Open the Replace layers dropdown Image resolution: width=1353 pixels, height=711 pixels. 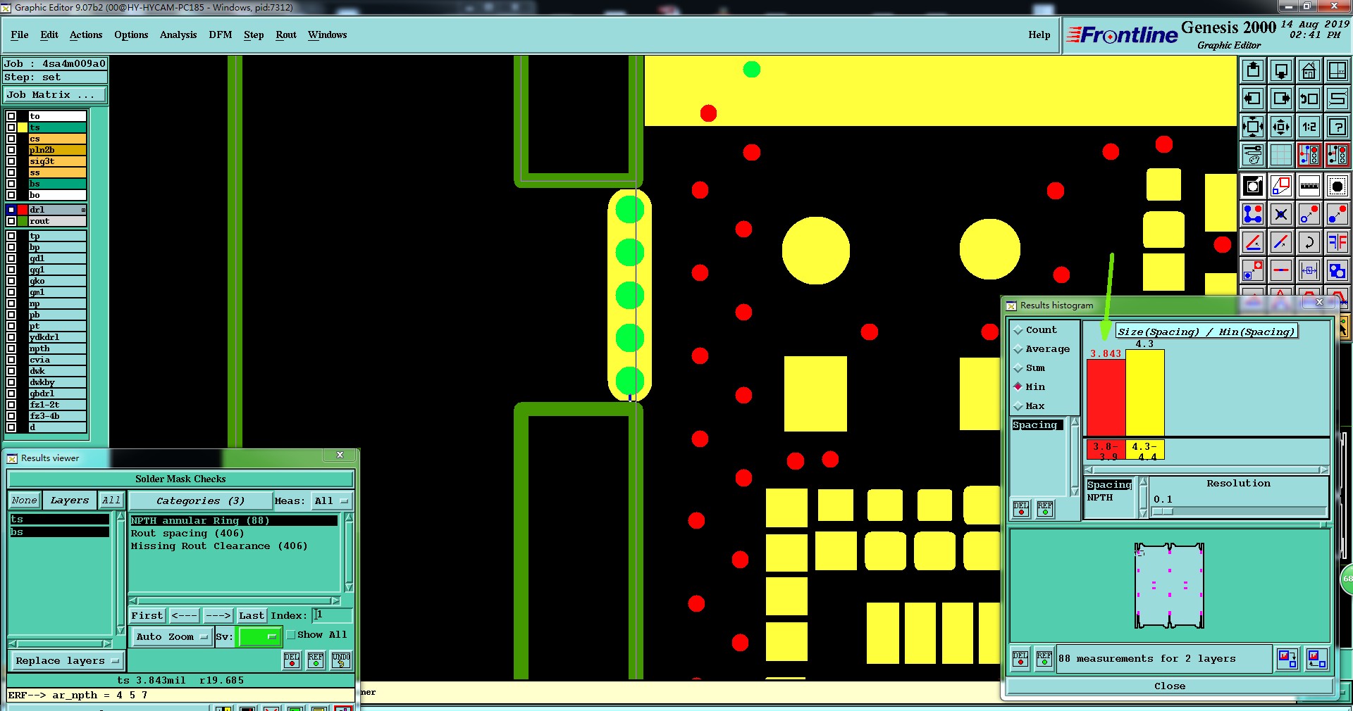68,660
